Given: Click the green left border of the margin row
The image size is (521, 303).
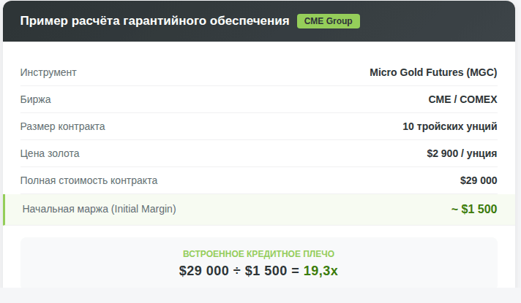Looking at the screenshot, I should pos(4,210).
